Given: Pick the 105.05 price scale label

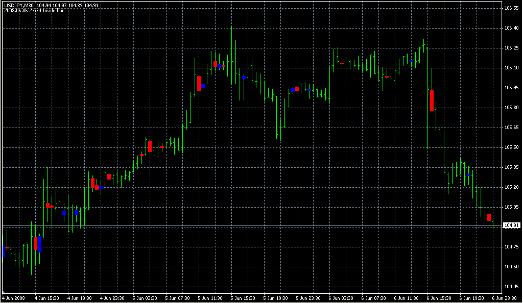Looking at the screenshot, I should (x=511, y=207).
